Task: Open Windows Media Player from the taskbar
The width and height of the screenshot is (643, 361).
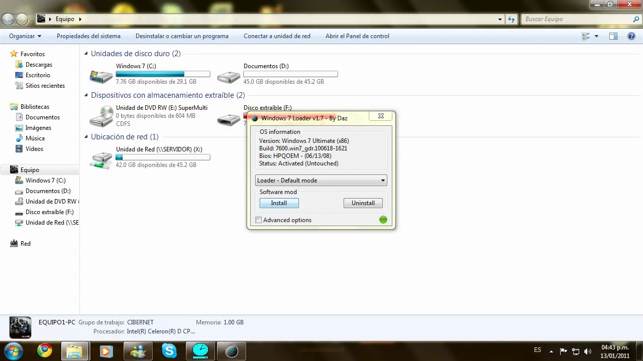Action: pyautogui.click(x=106, y=351)
